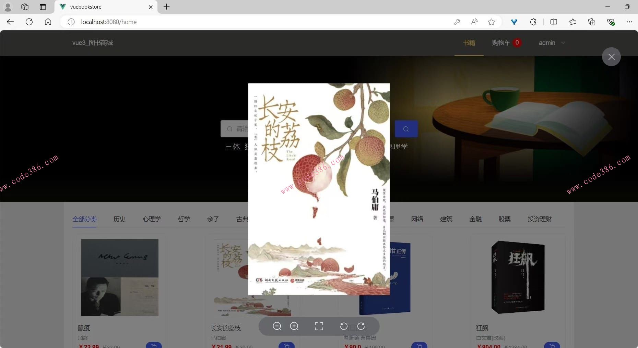
Task: Reset preview to original size
Action: tap(319, 326)
